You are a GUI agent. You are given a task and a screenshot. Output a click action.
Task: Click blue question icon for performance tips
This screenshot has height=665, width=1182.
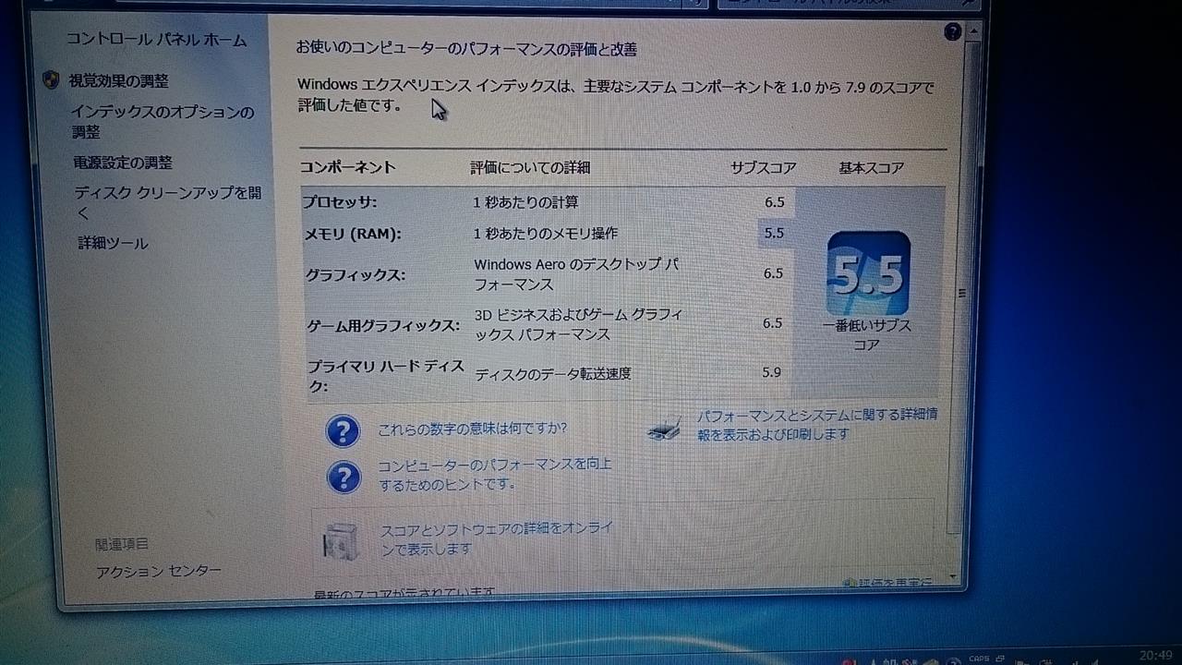click(344, 478)
